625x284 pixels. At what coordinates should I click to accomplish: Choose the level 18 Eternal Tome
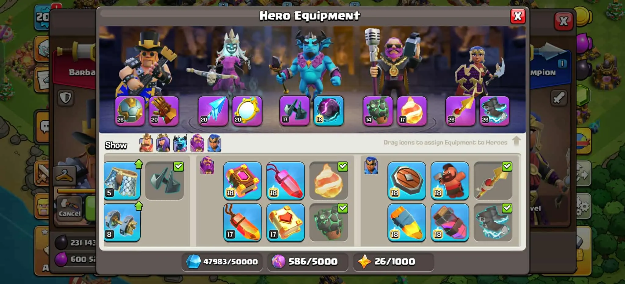tap(243, 181)
